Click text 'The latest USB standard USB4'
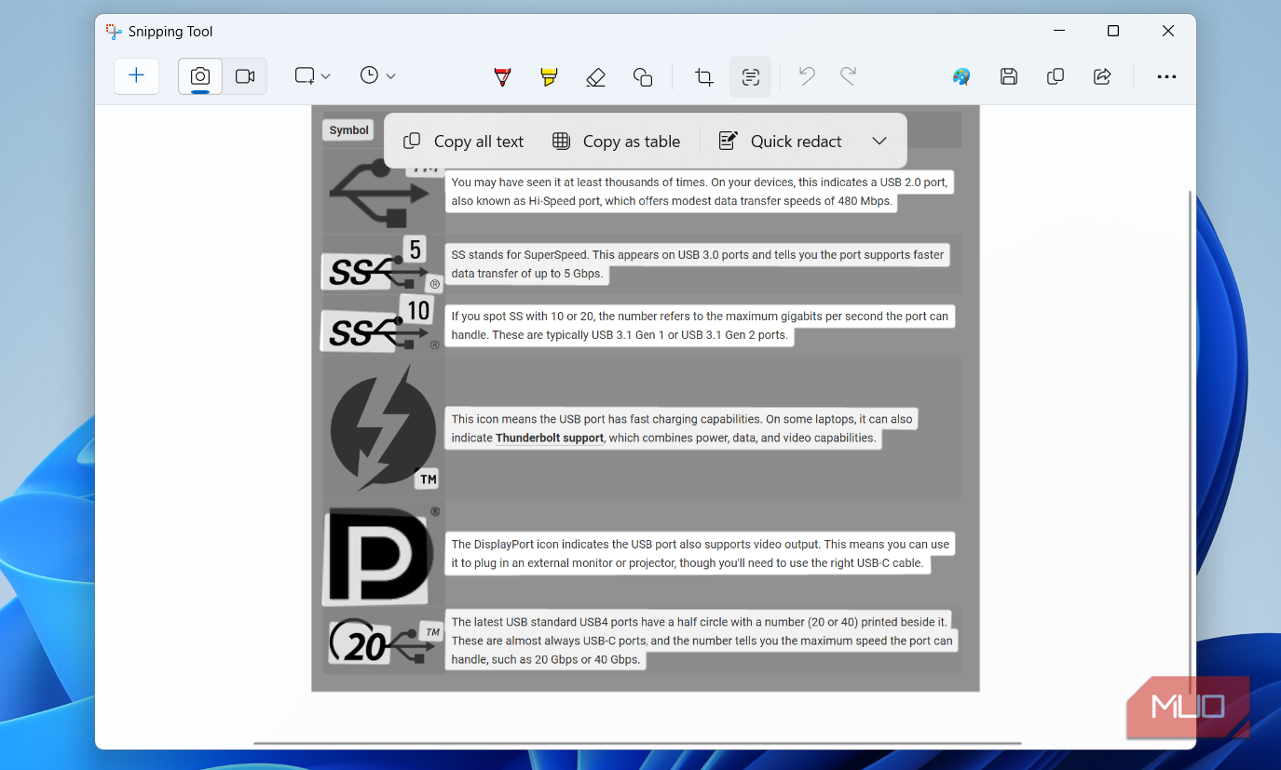This screenshot has width=1281, height=770. pos(529,622)
